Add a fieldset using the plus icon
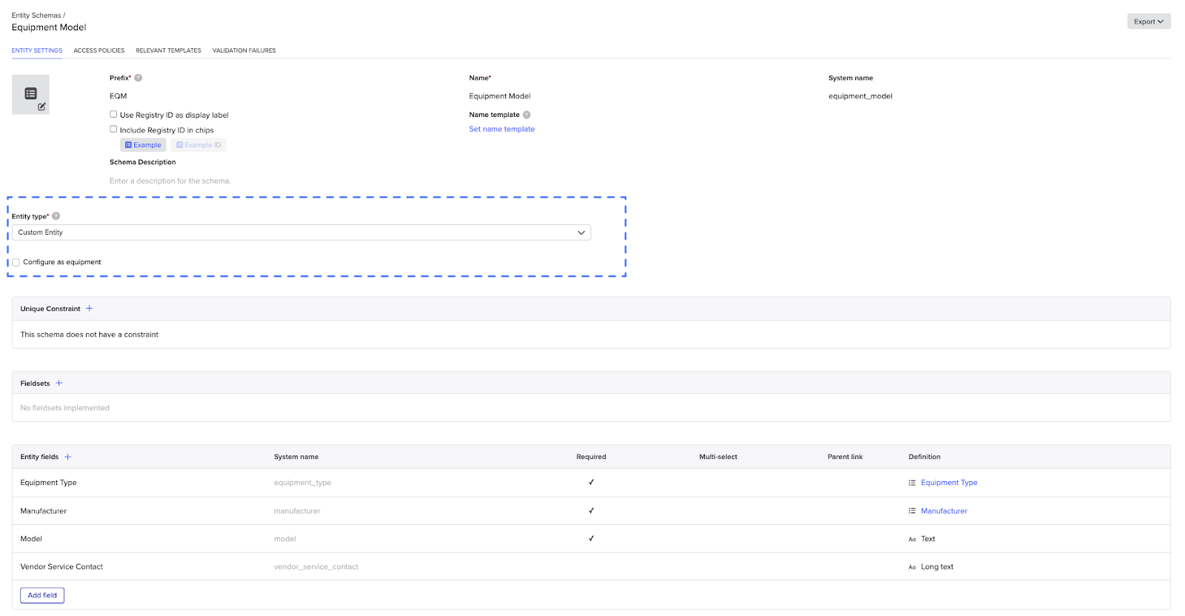The image size is (1185, 616). (x=59, y=384)
